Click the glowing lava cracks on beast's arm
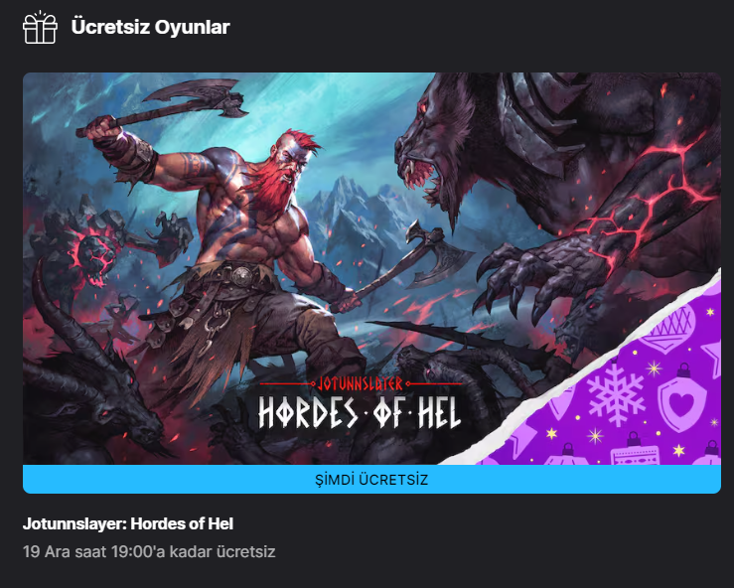734x588 pixels. [x=642, y=197]
